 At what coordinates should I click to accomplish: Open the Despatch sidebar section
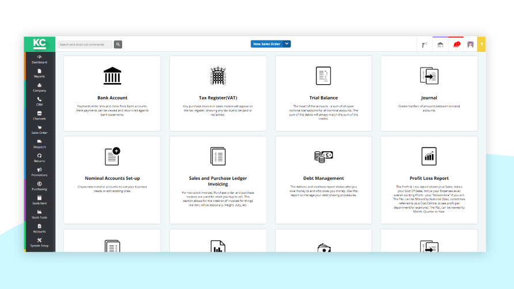39,144
